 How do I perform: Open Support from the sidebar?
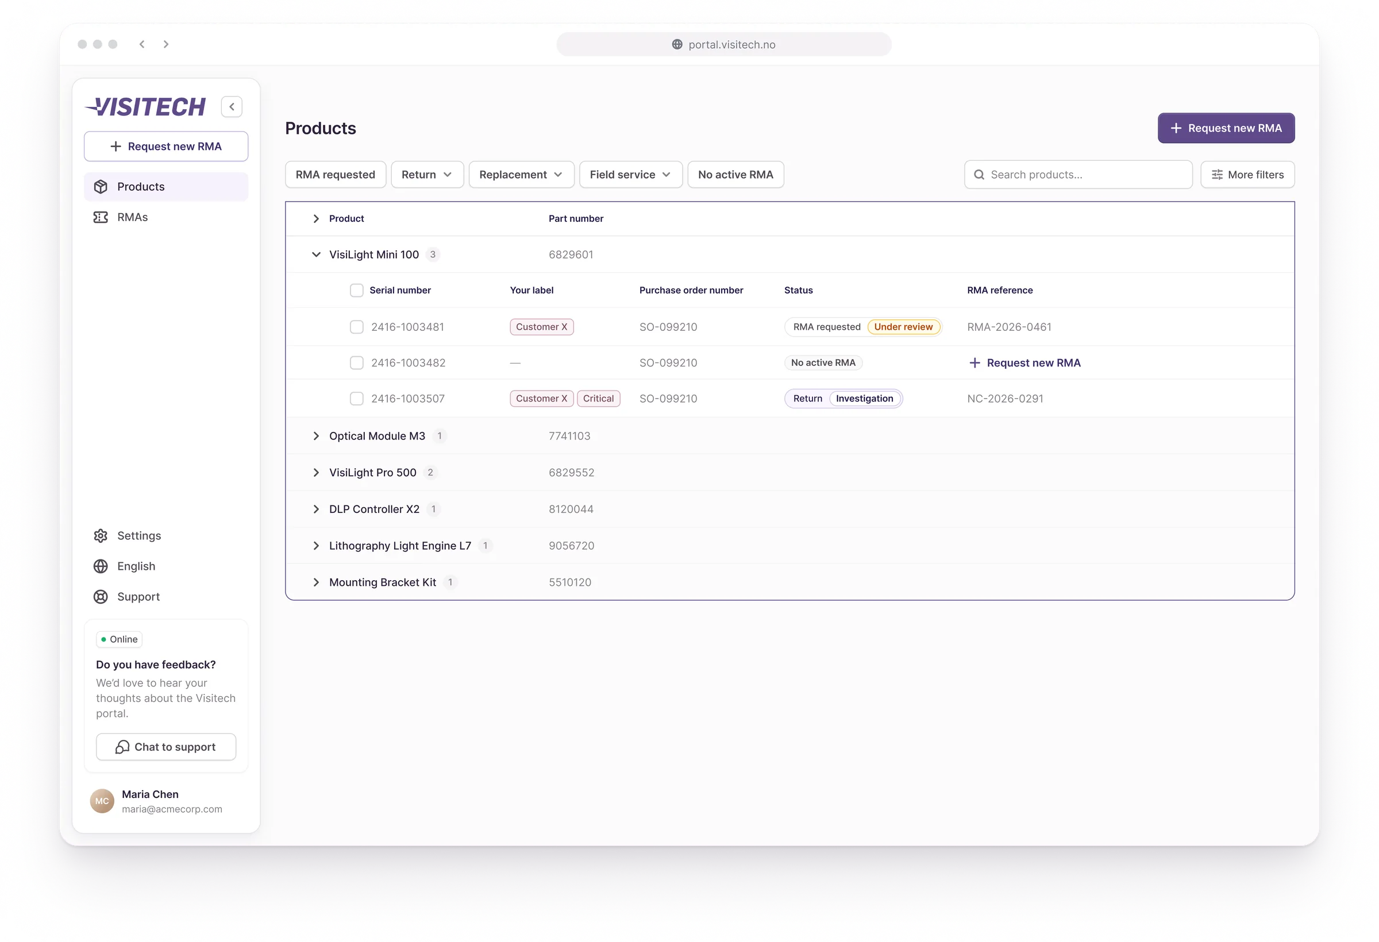pos(166,597)
